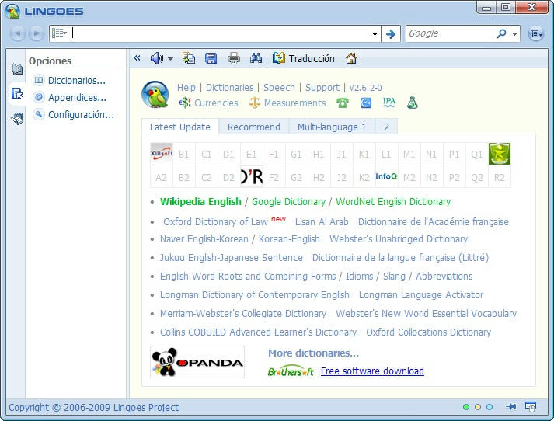
Task: Open the Speech link
Action: pyautogui.click(x=279, y=87)
